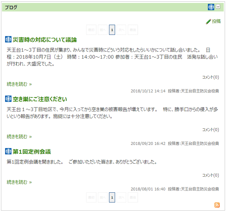This screenshot has height=212, width=226.
Task: Open コメント(0) for the 2018/10/12 post
Action: click(x=211, y=77)
